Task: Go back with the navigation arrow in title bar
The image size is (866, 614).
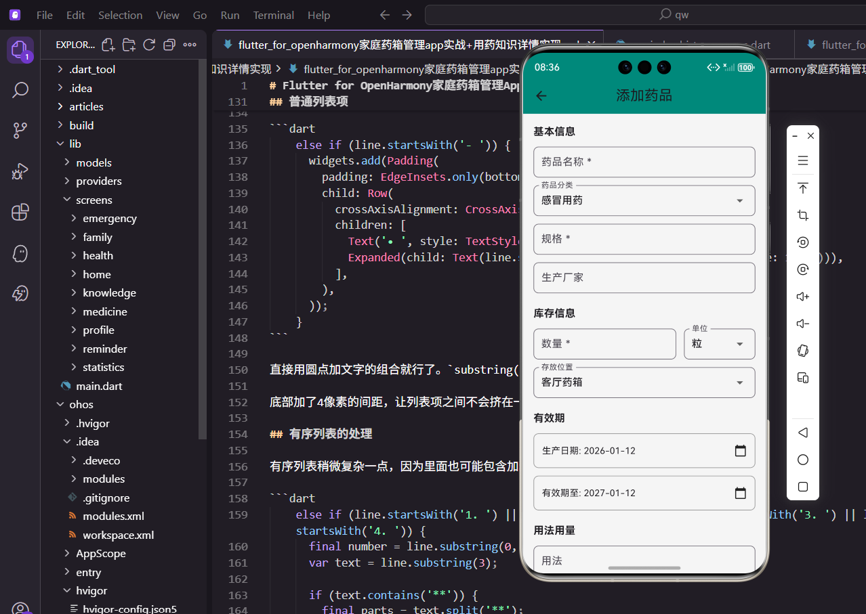Action: click(x=385, y=15)
